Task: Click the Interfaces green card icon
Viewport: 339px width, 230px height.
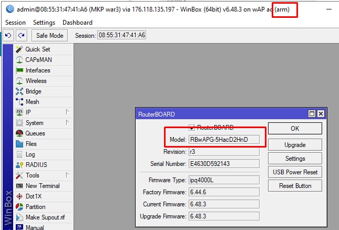Action: (x=19, y=70)
